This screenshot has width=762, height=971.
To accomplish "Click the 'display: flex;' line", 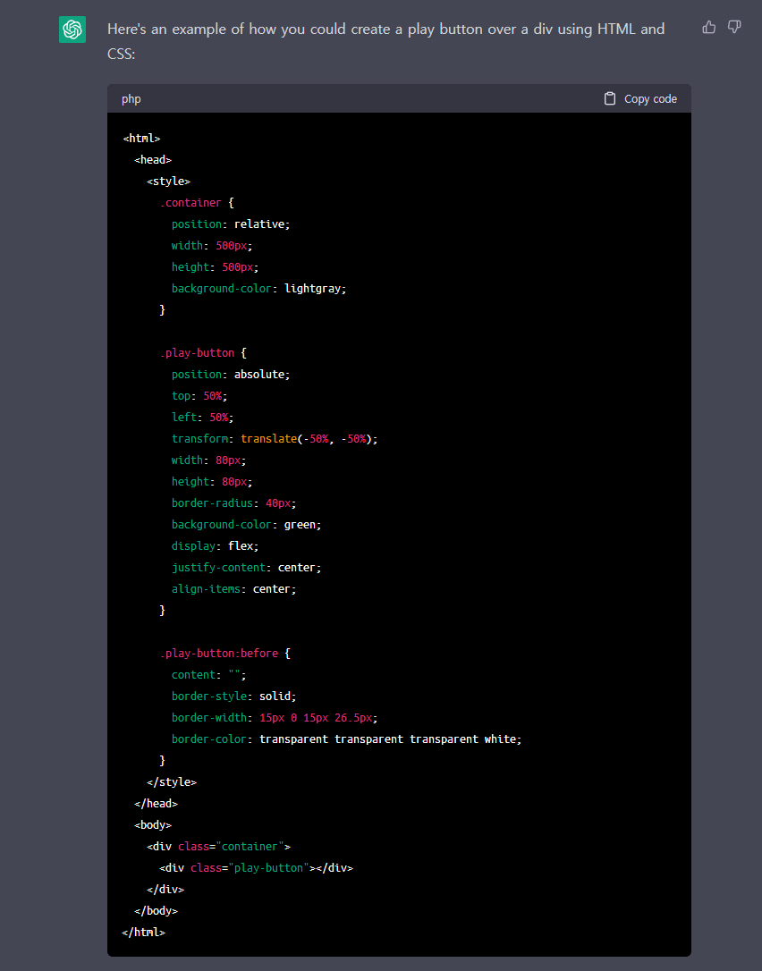I will 215,546.
